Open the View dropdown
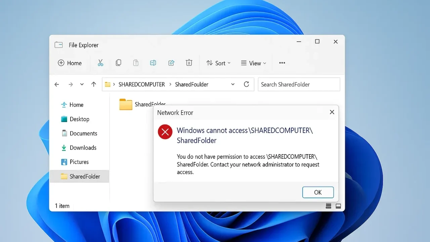 tap(254, 63)
